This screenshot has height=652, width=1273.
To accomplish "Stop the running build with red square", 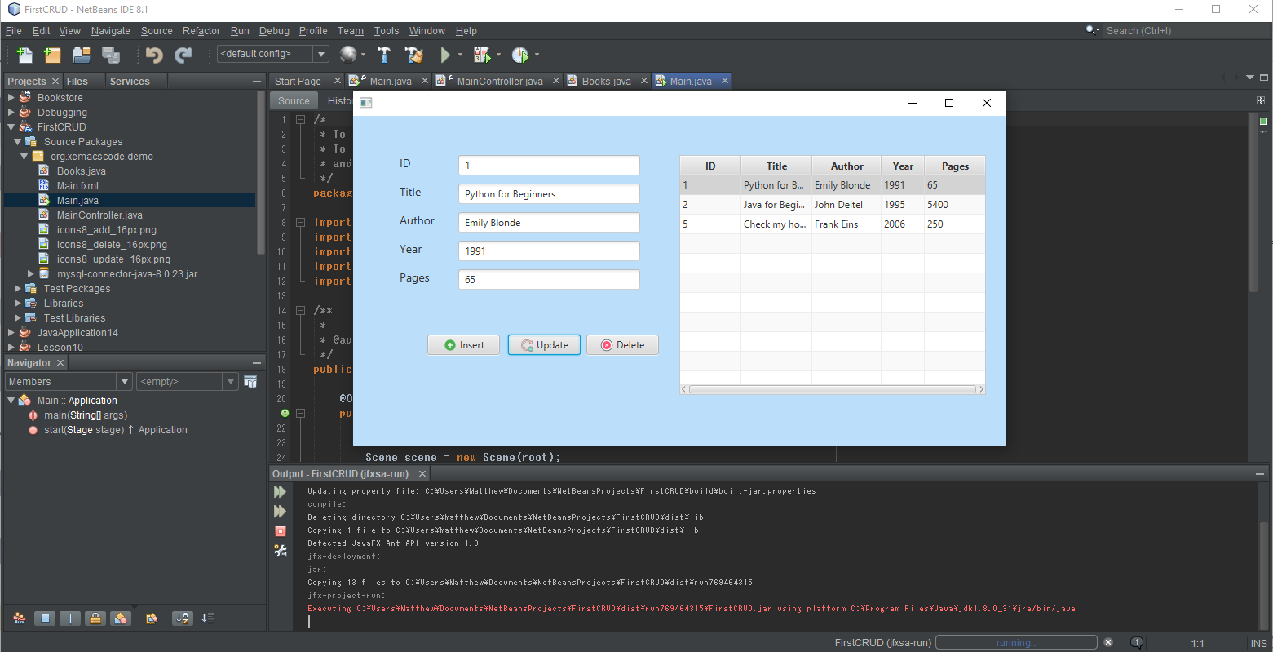I will [281, 531].
